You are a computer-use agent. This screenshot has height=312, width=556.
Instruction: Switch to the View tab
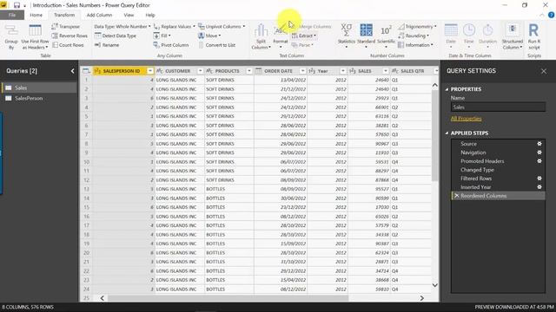point(129,16)
